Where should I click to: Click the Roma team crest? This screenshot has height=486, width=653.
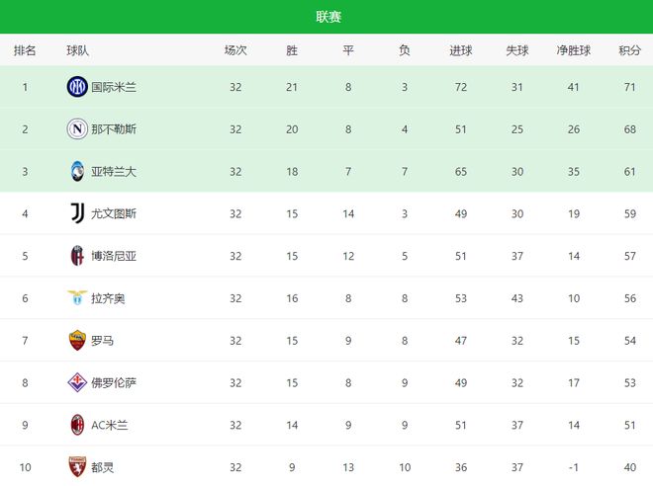pos(77,341)
